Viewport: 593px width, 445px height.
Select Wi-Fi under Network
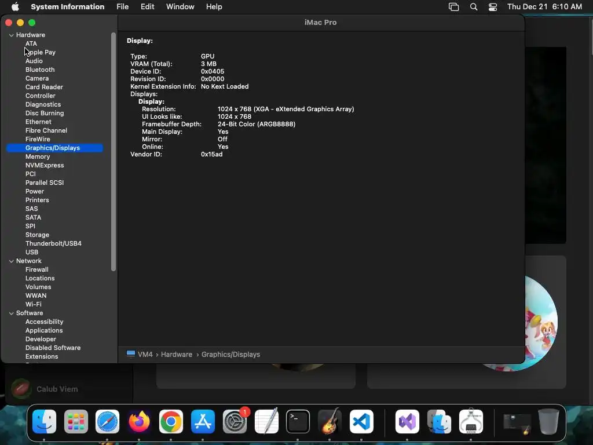pos(34,305)
